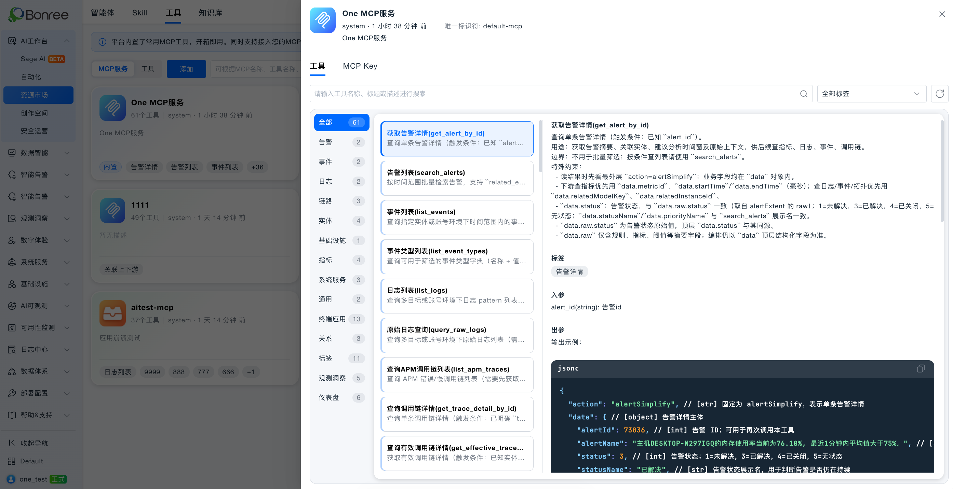Click the 数据体系 sidebar icon
953x489 pixels.
(12, 372)
